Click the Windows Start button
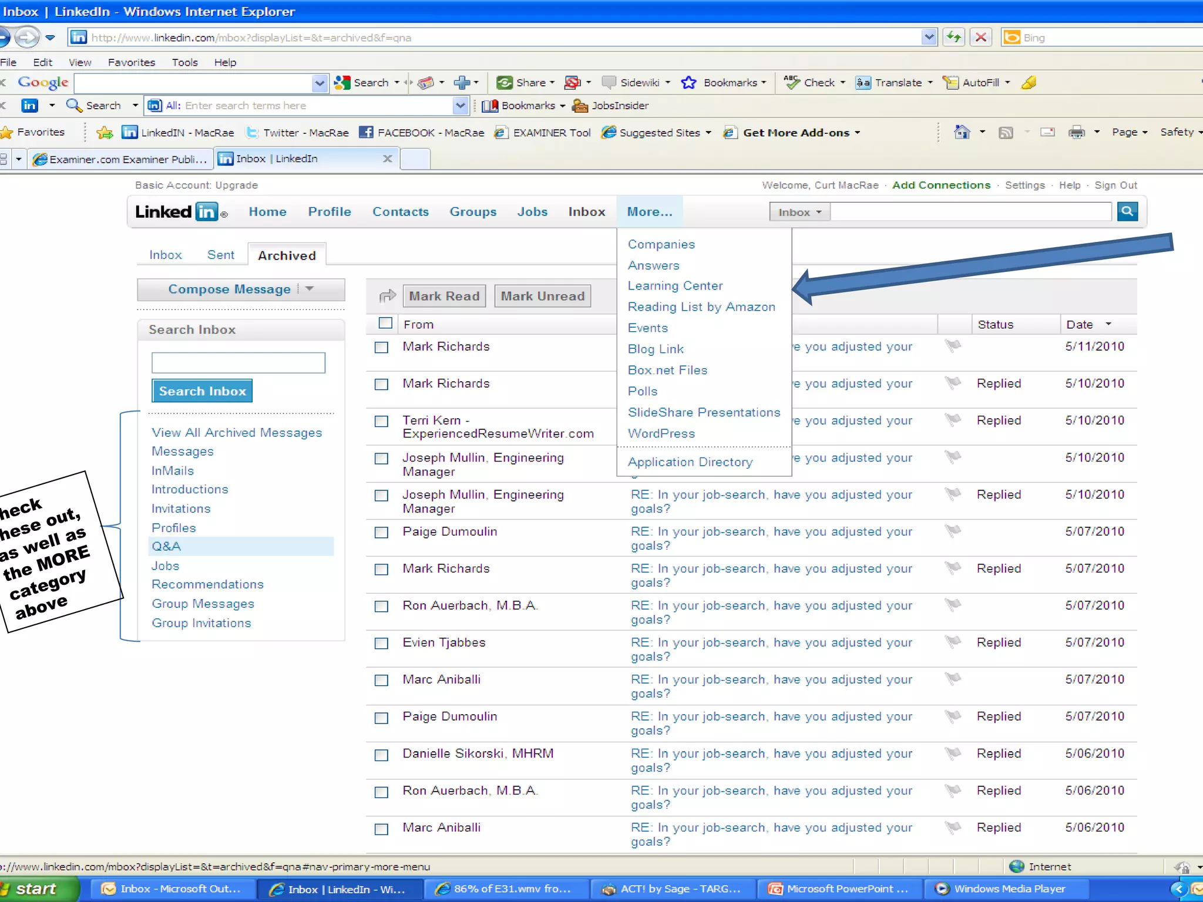Image resolution: width=1203 pixels, height=902 pixels. pos(38,889)
